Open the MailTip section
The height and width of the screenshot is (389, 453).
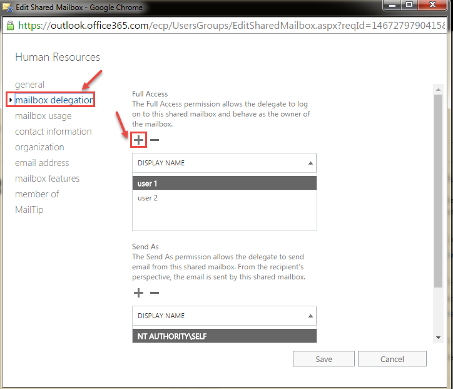(x=29, y=210)
